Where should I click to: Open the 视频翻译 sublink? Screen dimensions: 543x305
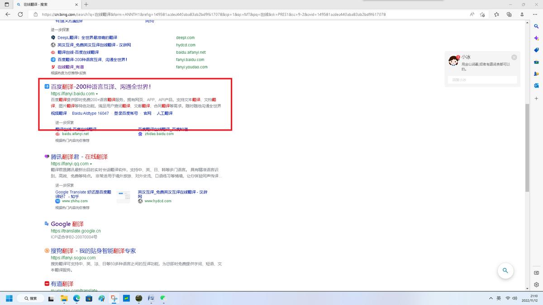(x=59, y=113)
